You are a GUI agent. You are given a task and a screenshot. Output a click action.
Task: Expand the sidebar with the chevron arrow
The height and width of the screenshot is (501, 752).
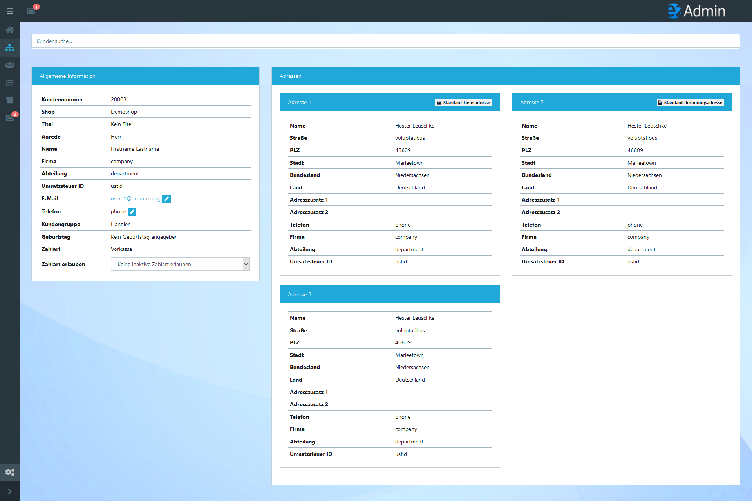pyautogui.click(x=10, y=491)
